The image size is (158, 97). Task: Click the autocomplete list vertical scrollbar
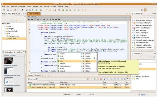coord(97,62)
